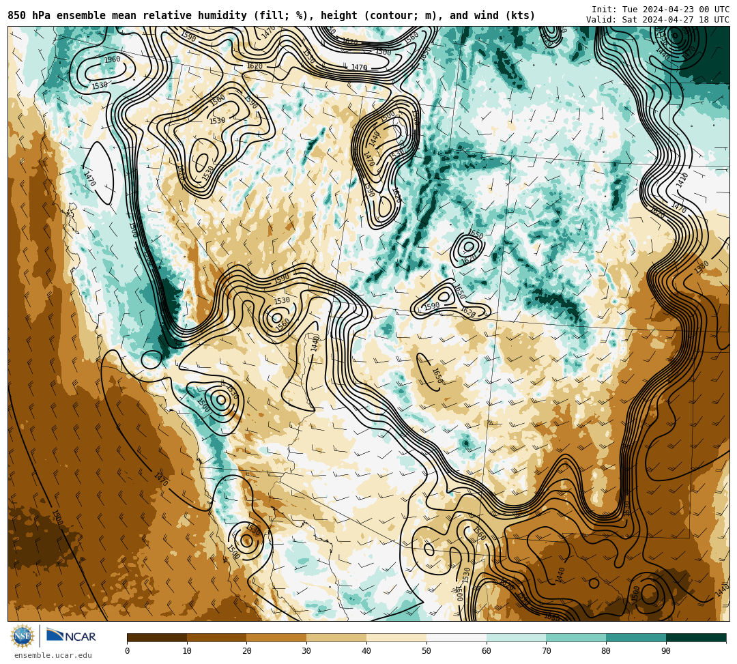Pick the 40-50% pale beige colorbar segment

click(x=396, y=637)
